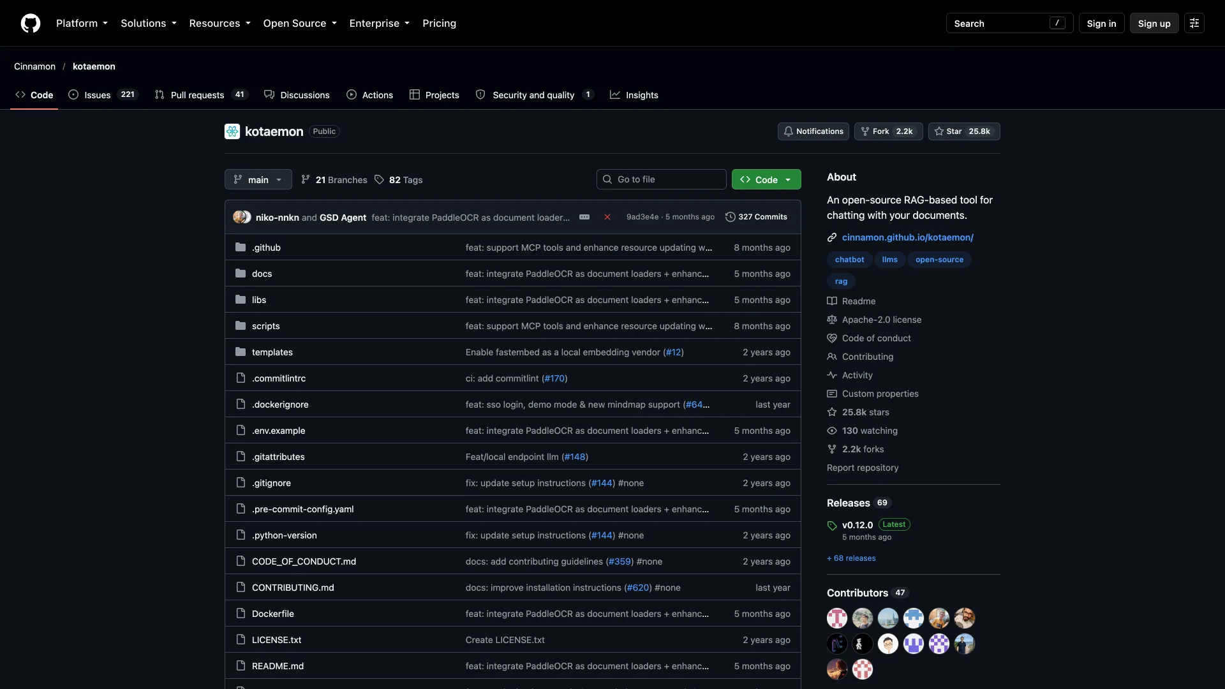The width and height of the screenshot is (1225, 689).
Task: Open the README.md file
Action: [x=278, y=666]
